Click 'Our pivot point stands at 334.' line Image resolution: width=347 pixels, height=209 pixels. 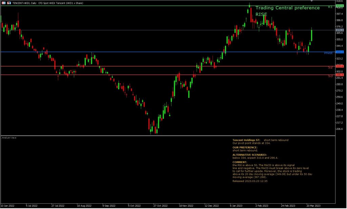click(251, 143)
